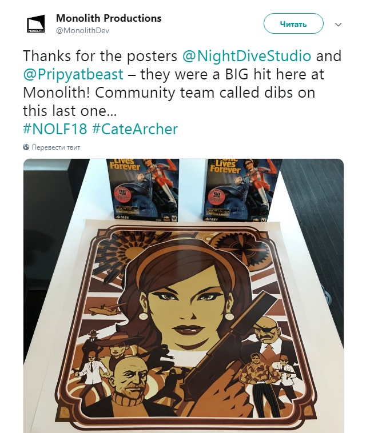Screen dimensions: 366x433
Task: Open the Monolith Productions profile name
Action: pos(109,18)
